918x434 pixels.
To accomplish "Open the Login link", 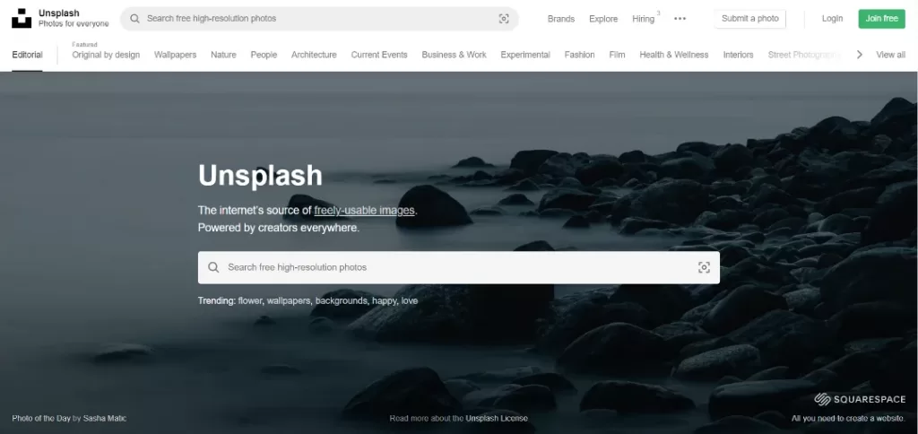I will [x=832, y=19].
